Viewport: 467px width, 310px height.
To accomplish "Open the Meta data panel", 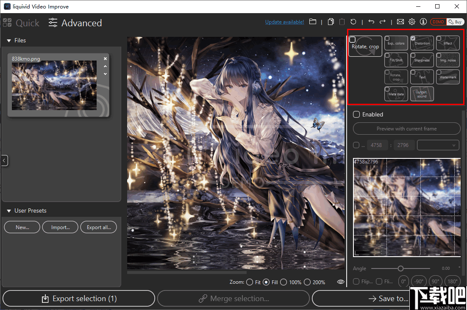I will click(396, 94).
